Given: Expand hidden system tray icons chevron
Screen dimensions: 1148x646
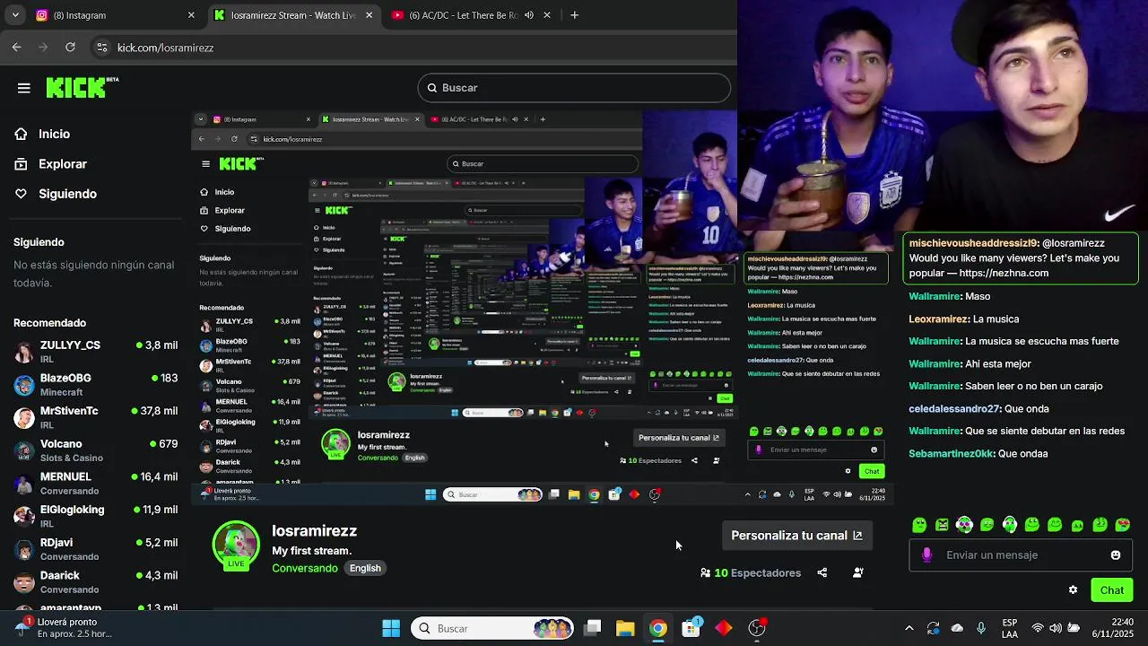Looking at the screenshot, I should [909, 628].
